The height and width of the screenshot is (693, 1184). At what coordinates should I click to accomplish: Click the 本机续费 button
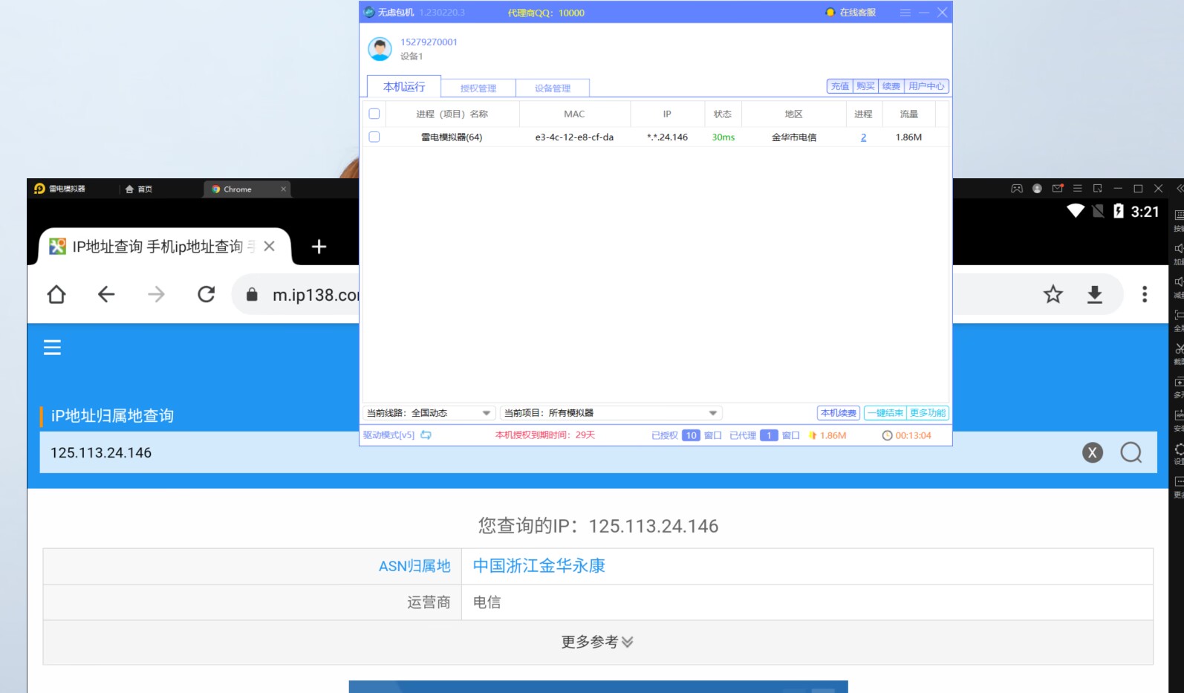(x=839, y=413)
